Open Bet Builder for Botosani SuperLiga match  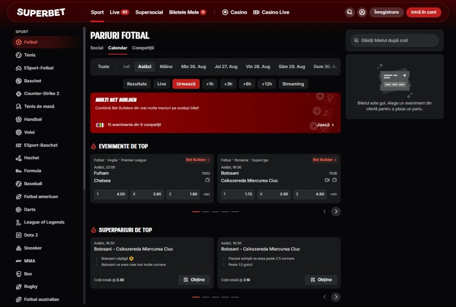(325, 160)
